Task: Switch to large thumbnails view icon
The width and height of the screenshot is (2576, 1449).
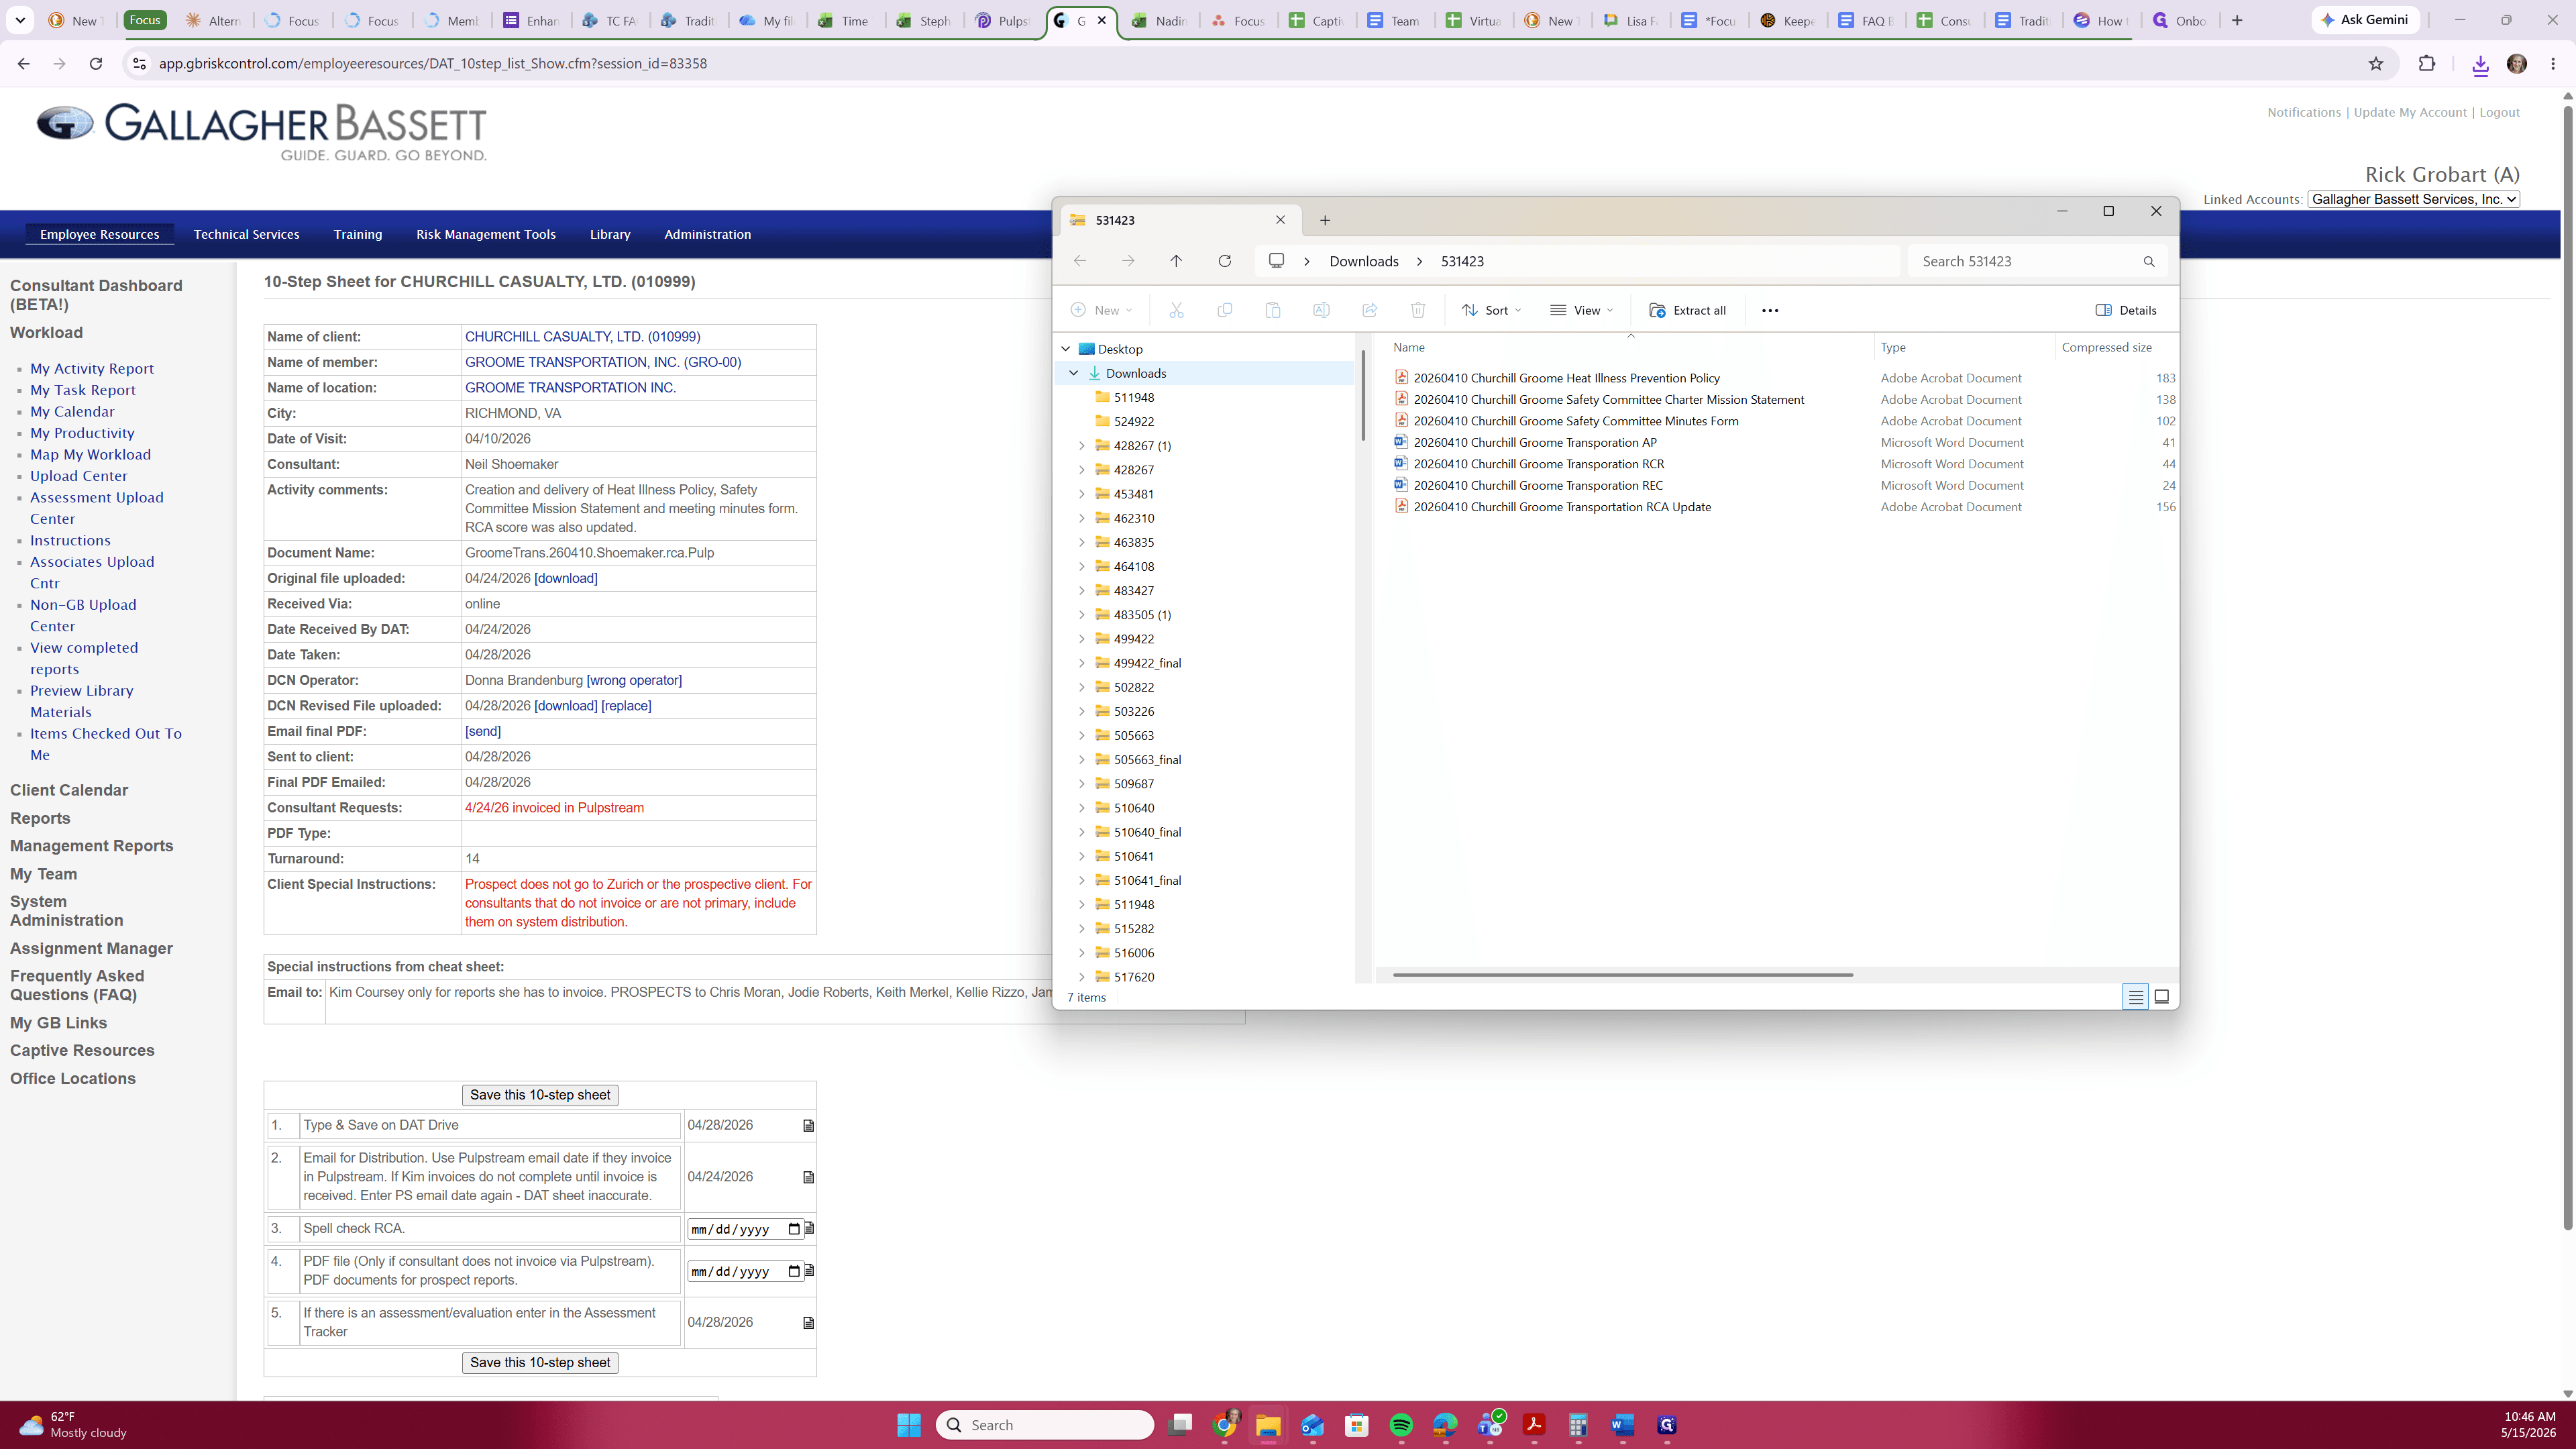Action: tap(2161, 996)
